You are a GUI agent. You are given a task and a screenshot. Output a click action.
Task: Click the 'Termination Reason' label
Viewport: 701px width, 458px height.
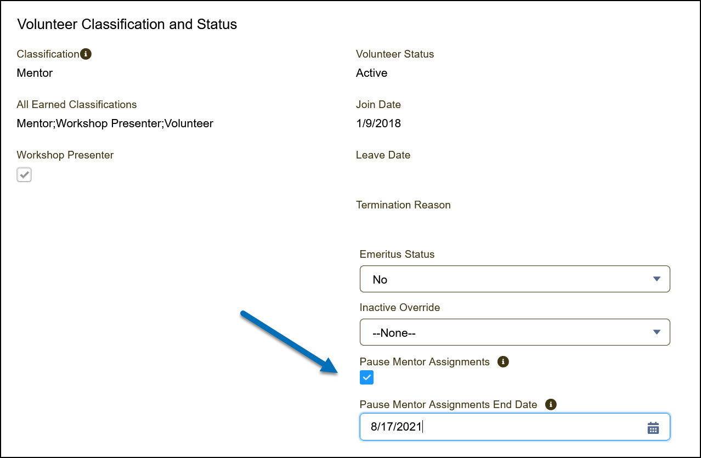coord(403,205)
